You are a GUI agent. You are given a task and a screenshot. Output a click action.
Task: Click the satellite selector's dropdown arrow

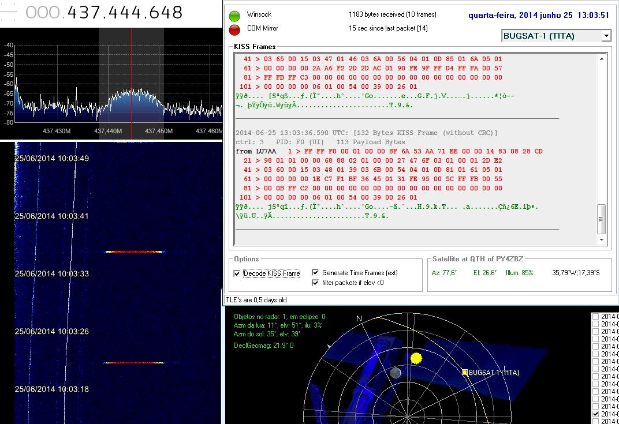pyautogui.click(x=606, y=36)
